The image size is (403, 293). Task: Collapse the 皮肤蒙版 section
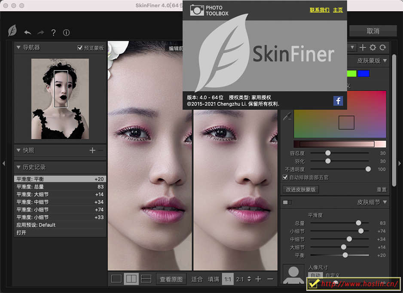pyautogui.click(x=385, y=61)
